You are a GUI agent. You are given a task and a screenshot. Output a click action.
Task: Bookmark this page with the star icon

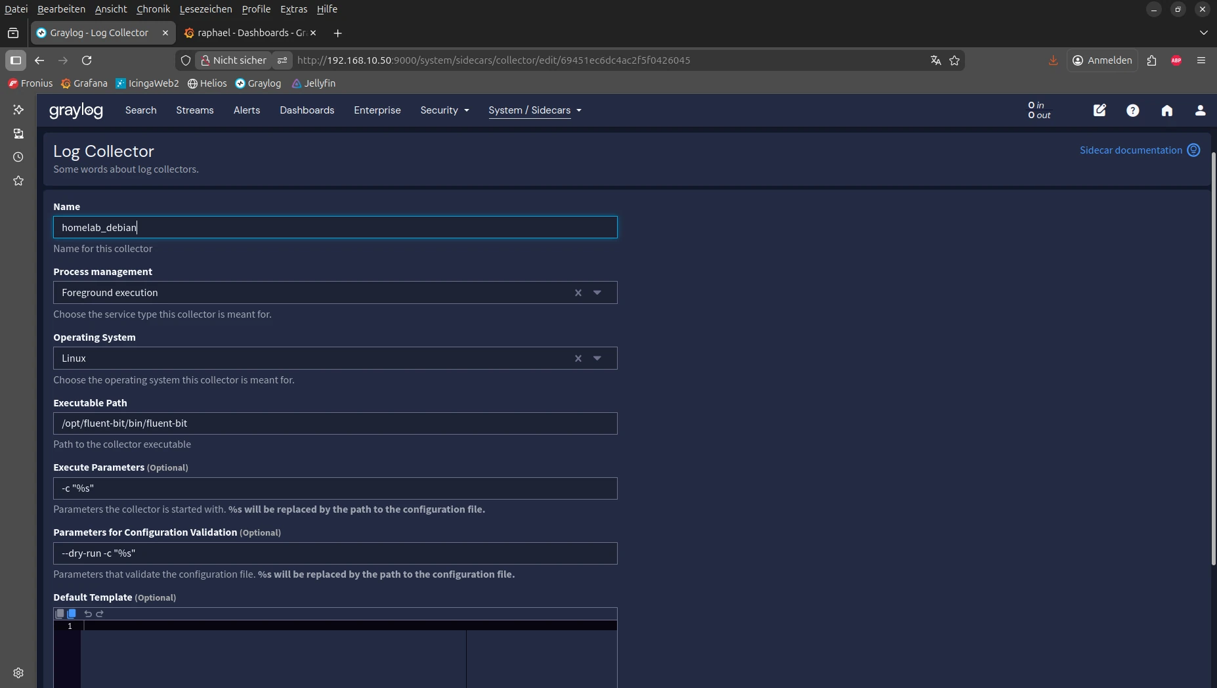pyautogui.click(x=954, y=60)
